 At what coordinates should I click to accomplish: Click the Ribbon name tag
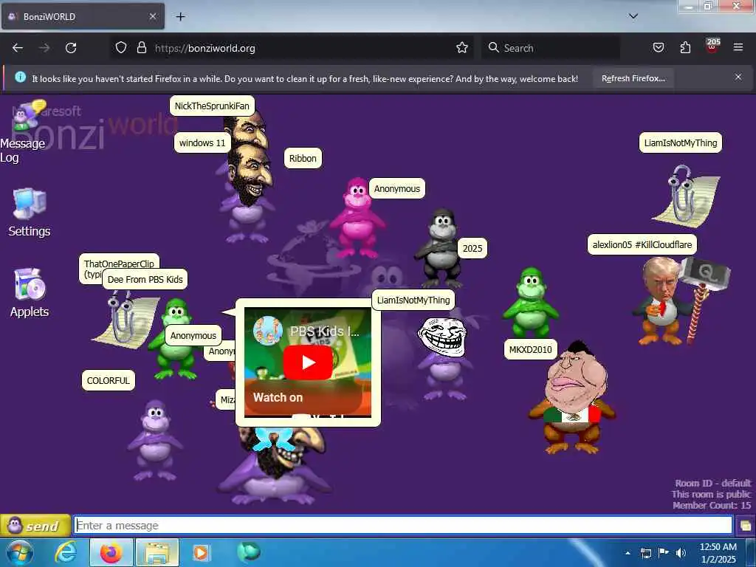[303, 158]
